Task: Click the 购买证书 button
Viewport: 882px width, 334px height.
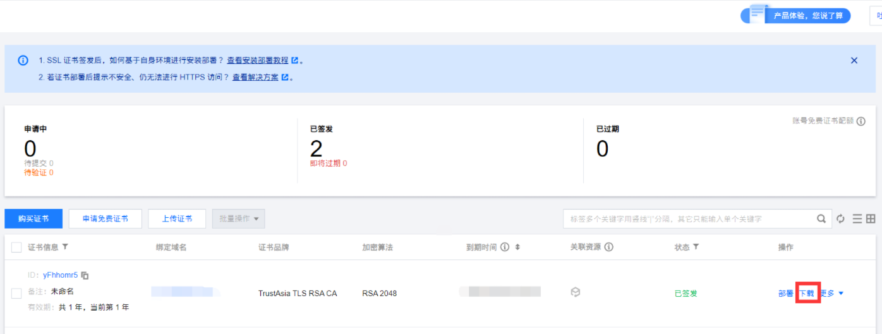Action: pyautogui.click(x=33, y=219)
